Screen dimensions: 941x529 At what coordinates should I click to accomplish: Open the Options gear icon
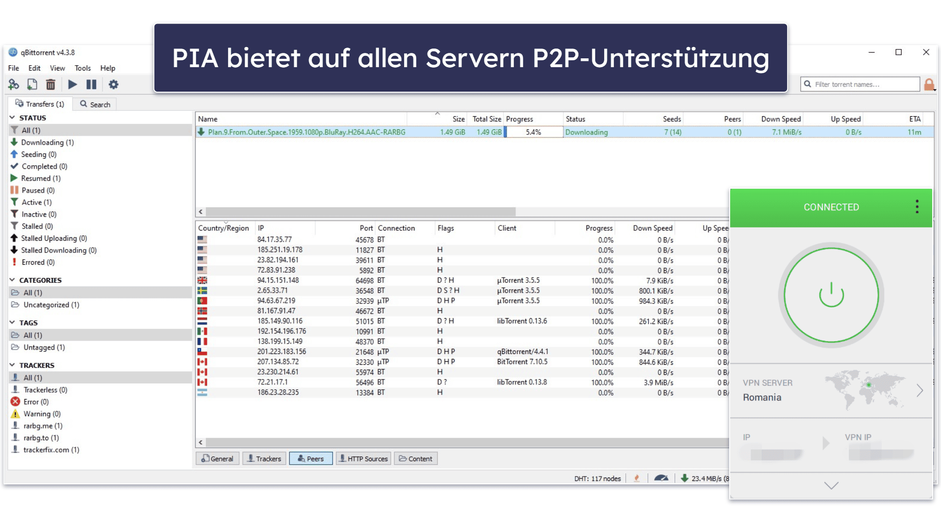tap(113, 84)
